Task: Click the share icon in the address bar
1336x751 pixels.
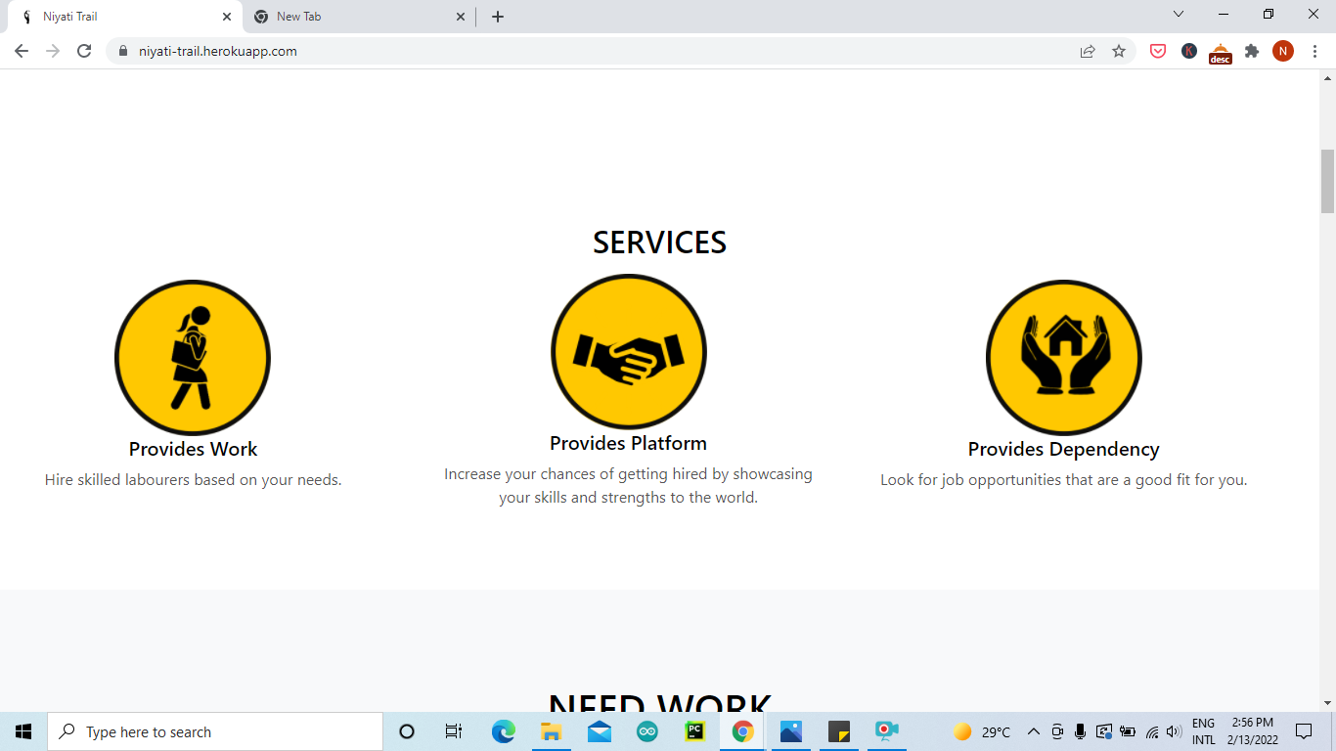Action: (1088, 51)
